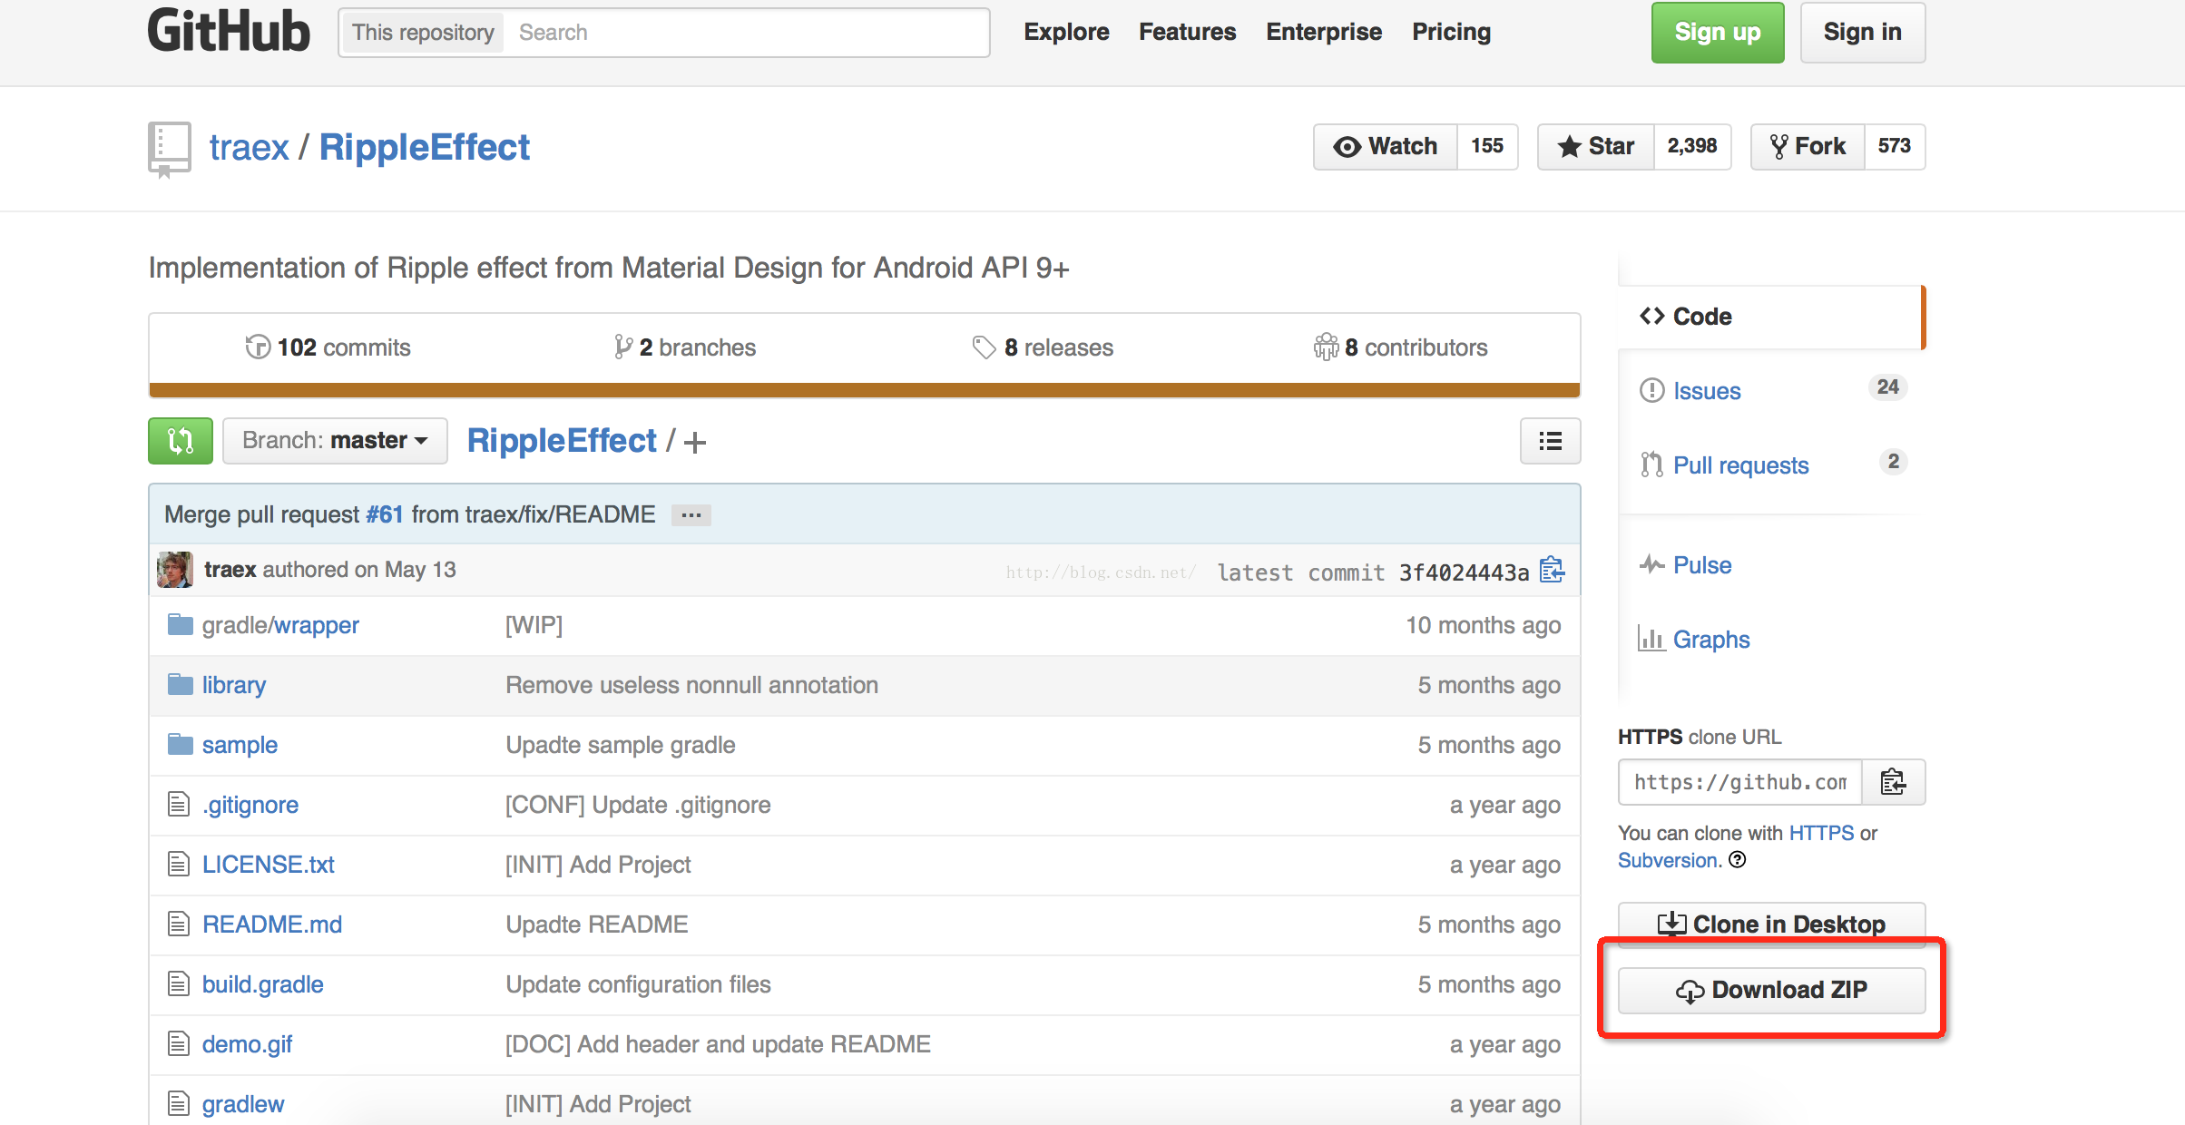Click the .gitignore file icon

(179, 805)
